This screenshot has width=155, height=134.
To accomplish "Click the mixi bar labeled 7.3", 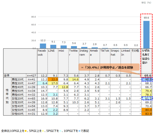I will click(x=63, y=47).
